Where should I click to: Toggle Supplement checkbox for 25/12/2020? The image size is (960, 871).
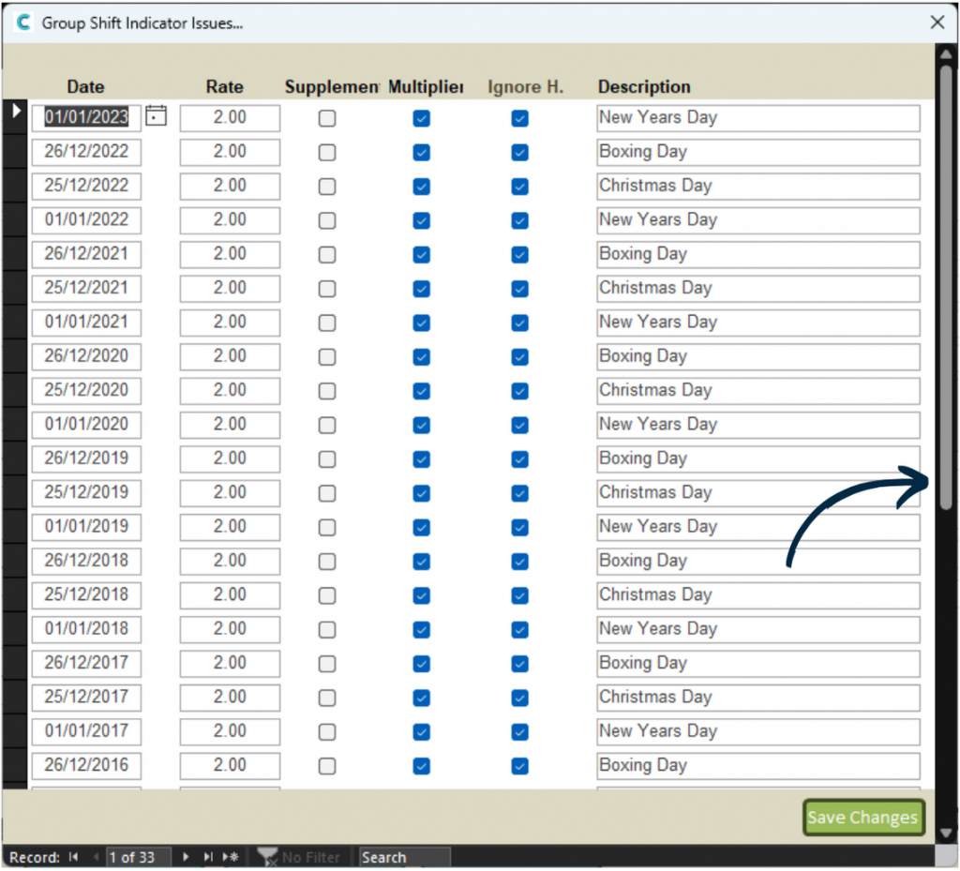pos(327,391)
